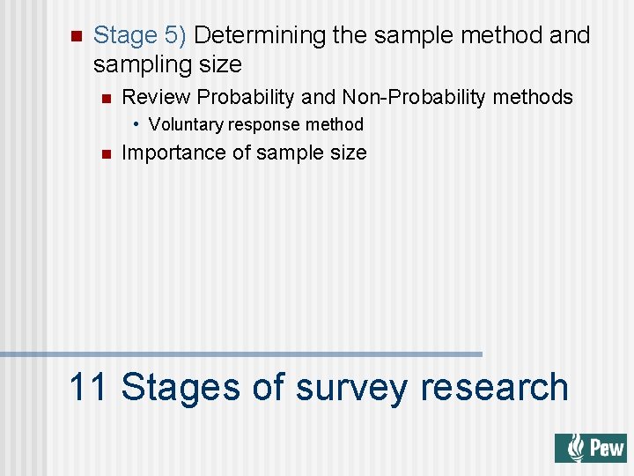Click the word 'Review' in the sub-bullet
The height and width of the screenshot is (476, 634).
click(x=156, y=97)
